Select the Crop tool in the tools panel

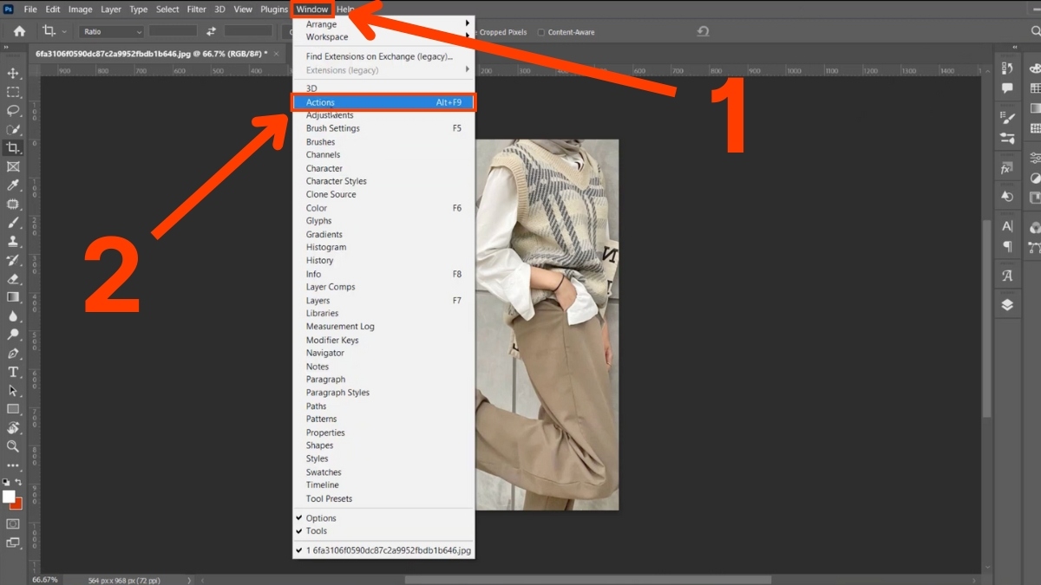coord(13,148)
